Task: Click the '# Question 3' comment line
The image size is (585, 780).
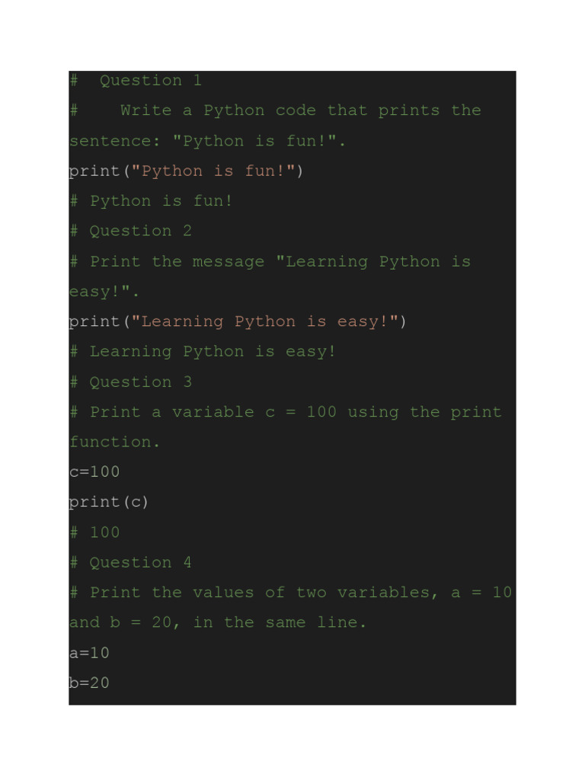Action: [130, 382]
